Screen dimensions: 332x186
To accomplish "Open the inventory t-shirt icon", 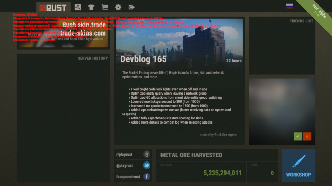I will coord(91,7).
